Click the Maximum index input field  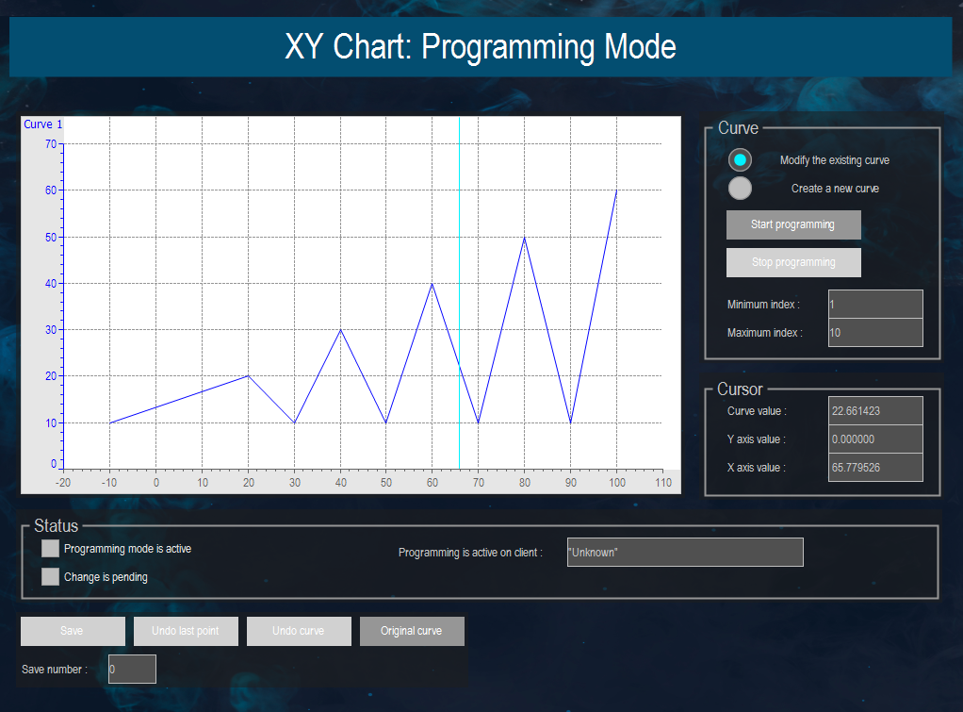[x=874, y=332]
